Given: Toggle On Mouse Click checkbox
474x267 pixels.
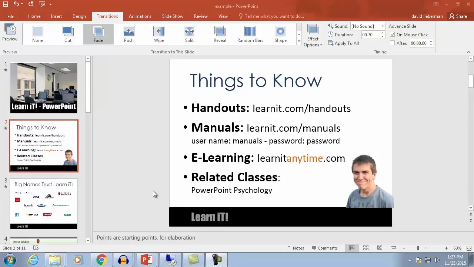Looking at the screenshot, I should (x=393, y=34).
